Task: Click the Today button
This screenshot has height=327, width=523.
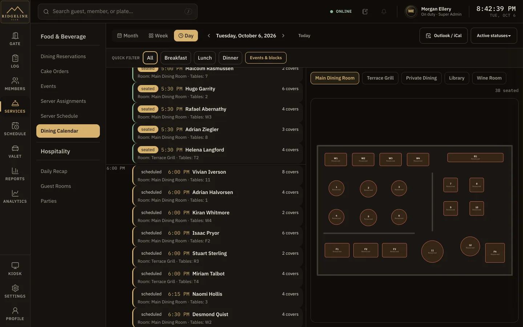Action: 304,36
